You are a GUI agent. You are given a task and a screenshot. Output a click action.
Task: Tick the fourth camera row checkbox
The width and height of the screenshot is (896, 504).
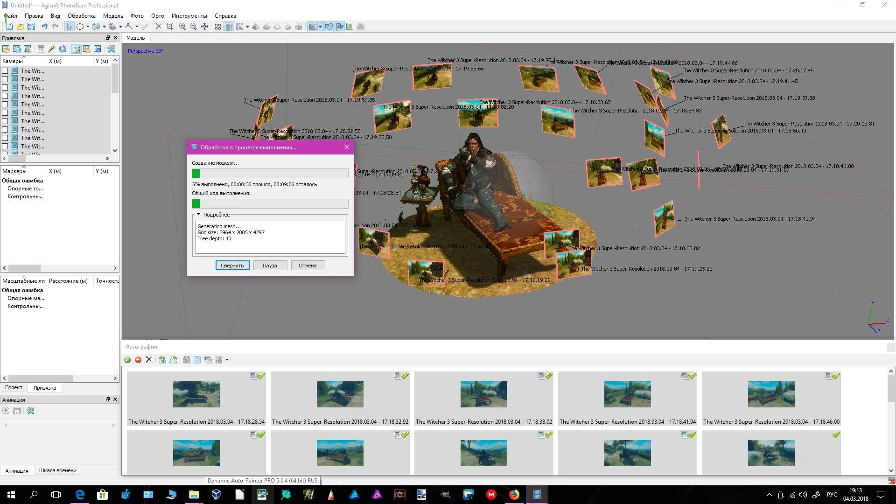coord(5,96)
